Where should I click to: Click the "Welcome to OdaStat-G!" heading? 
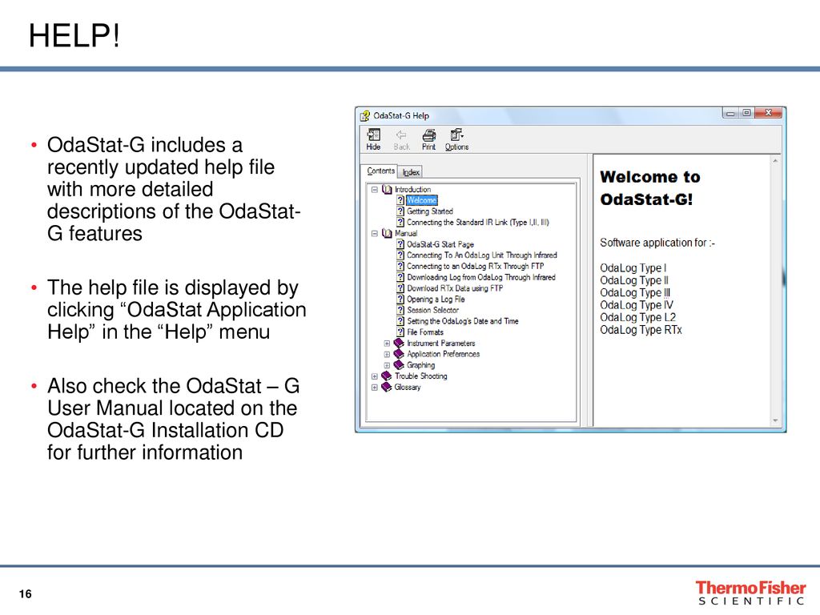pos(650,187)
